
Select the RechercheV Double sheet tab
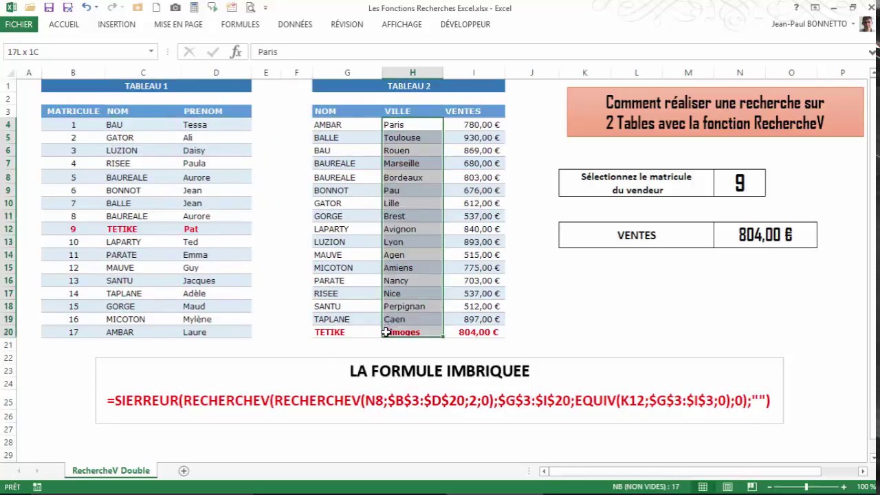111,471
